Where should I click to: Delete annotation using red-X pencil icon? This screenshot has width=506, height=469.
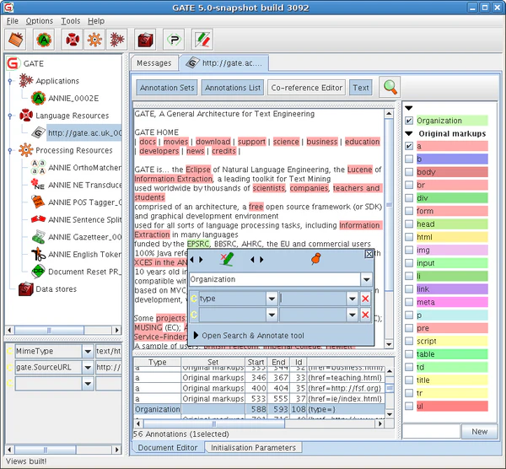pyautogui.click(x=226, y=260)
